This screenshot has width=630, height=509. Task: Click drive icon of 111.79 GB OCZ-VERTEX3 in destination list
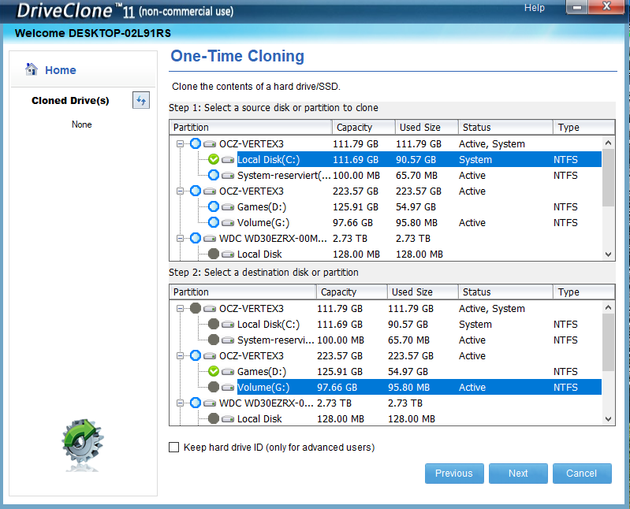point(209,308)
